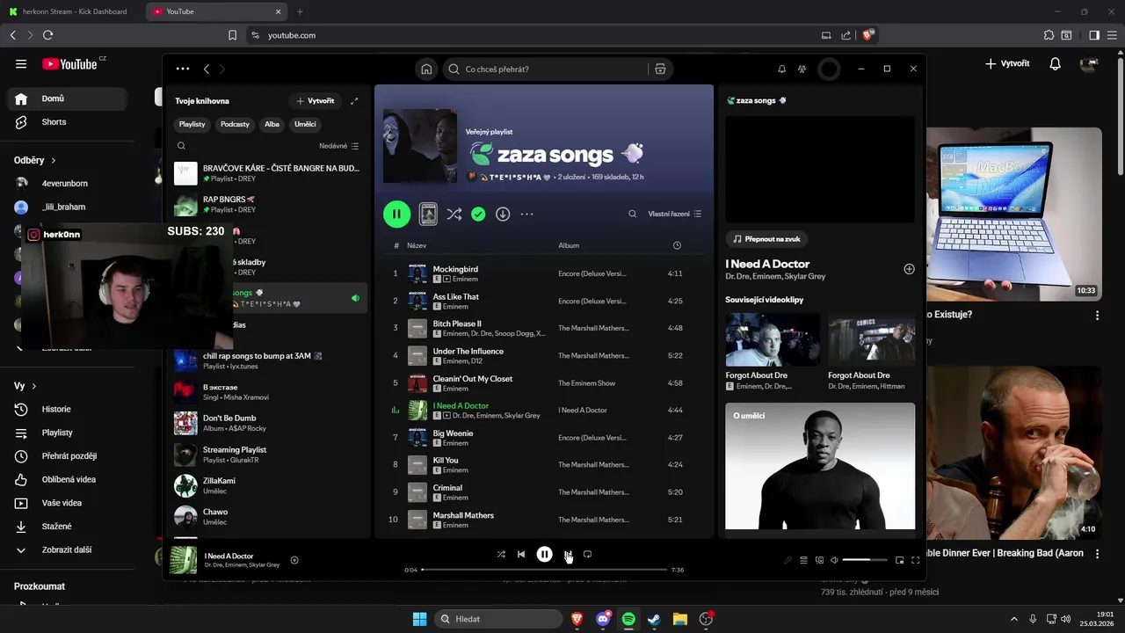Screen dimensions: 1125x633
Task: Pause playlist with the green pause button
Action: point(396,214)
